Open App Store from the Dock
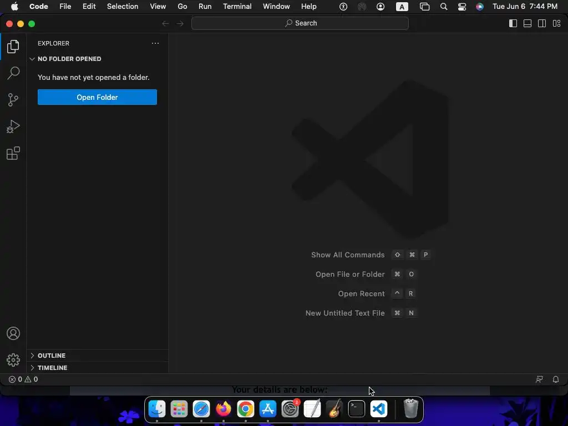 (x=268, y=409)
